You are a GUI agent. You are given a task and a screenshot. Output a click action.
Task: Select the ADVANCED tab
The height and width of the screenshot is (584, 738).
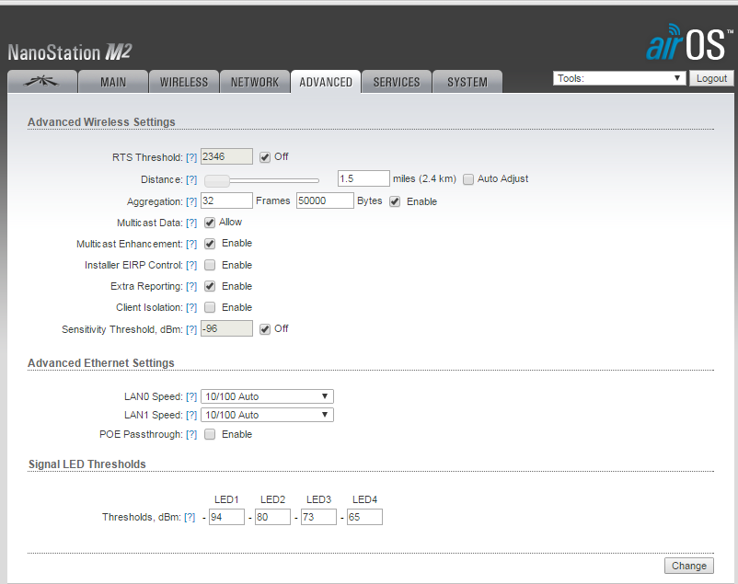click(x=326, y=82)
